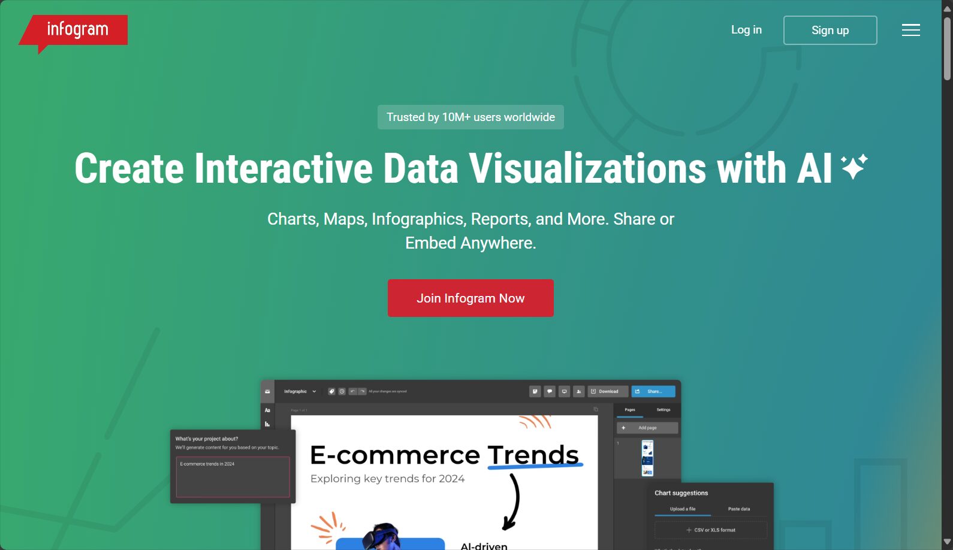Viewport: 953px width, 550px height.
Task: Click the sticky note icon in editor toolbar
Action: (535, 391)
